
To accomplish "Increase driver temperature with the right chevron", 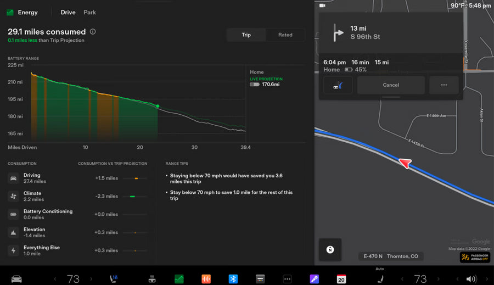I will coord(91,279).
